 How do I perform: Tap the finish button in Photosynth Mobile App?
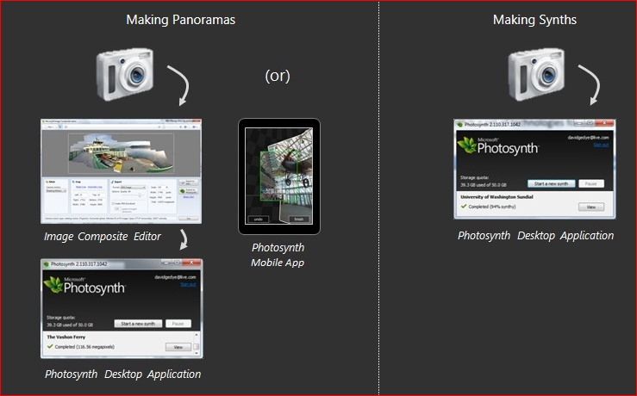299,220
